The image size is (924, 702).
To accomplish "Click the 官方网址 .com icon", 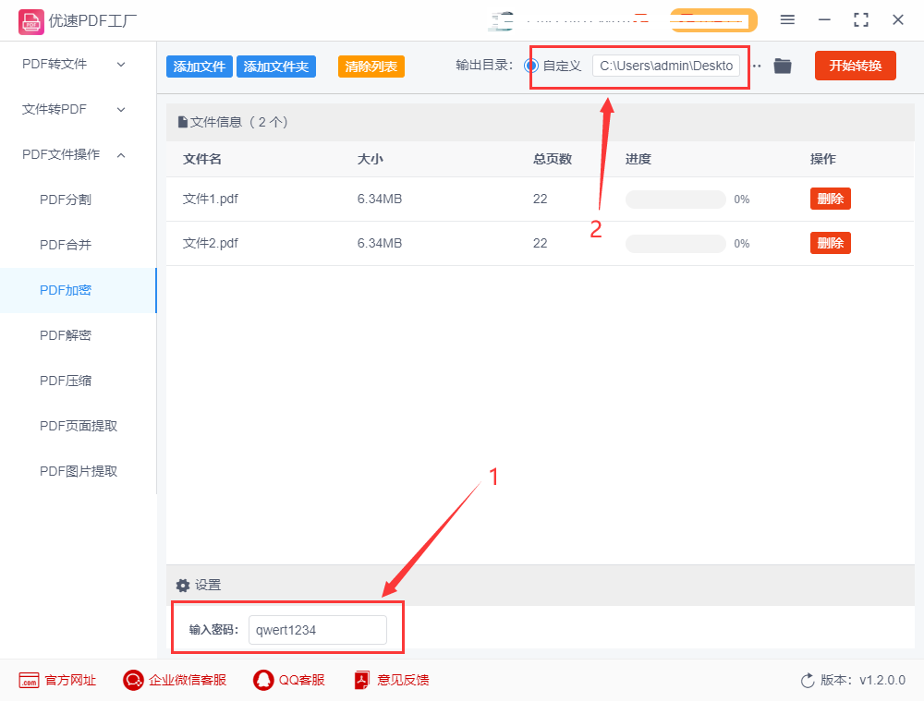I will [x=29, y=680].
